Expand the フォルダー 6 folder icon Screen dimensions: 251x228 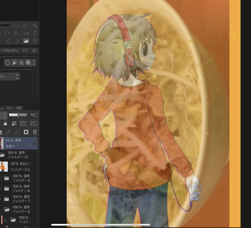tap(7, 178)
